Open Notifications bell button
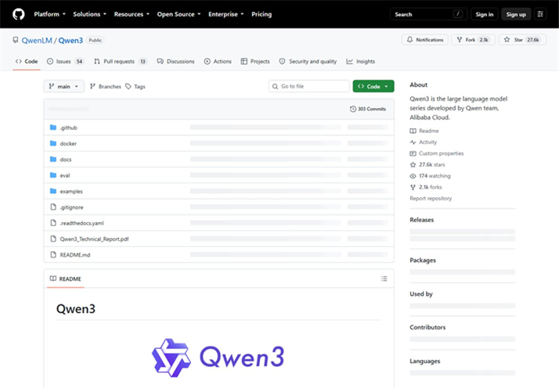559x388 pixels. tap(425, 40)
